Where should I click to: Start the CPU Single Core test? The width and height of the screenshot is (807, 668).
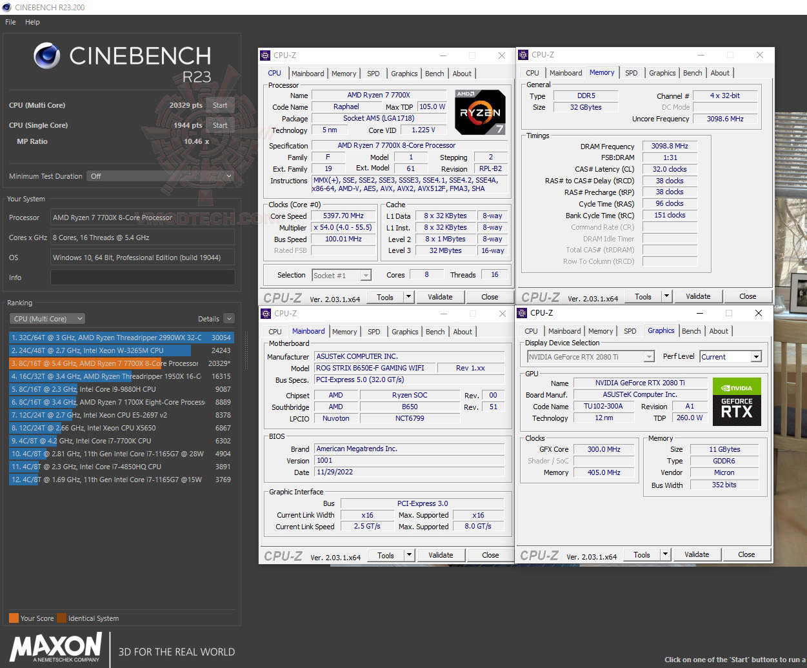tap(220, 125)
